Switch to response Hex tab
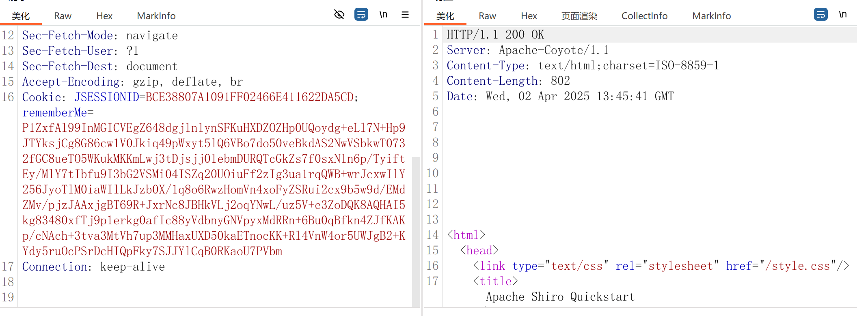 (529, 16)
